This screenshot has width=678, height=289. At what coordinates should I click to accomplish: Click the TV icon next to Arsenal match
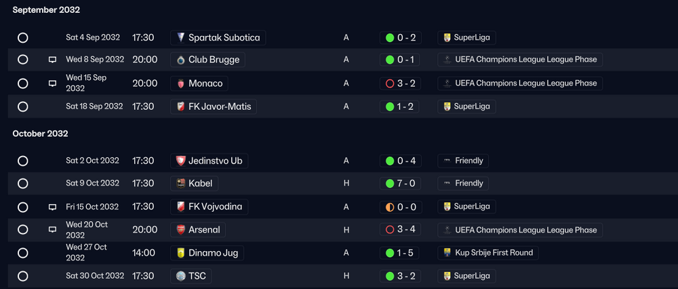pos(52,230)
